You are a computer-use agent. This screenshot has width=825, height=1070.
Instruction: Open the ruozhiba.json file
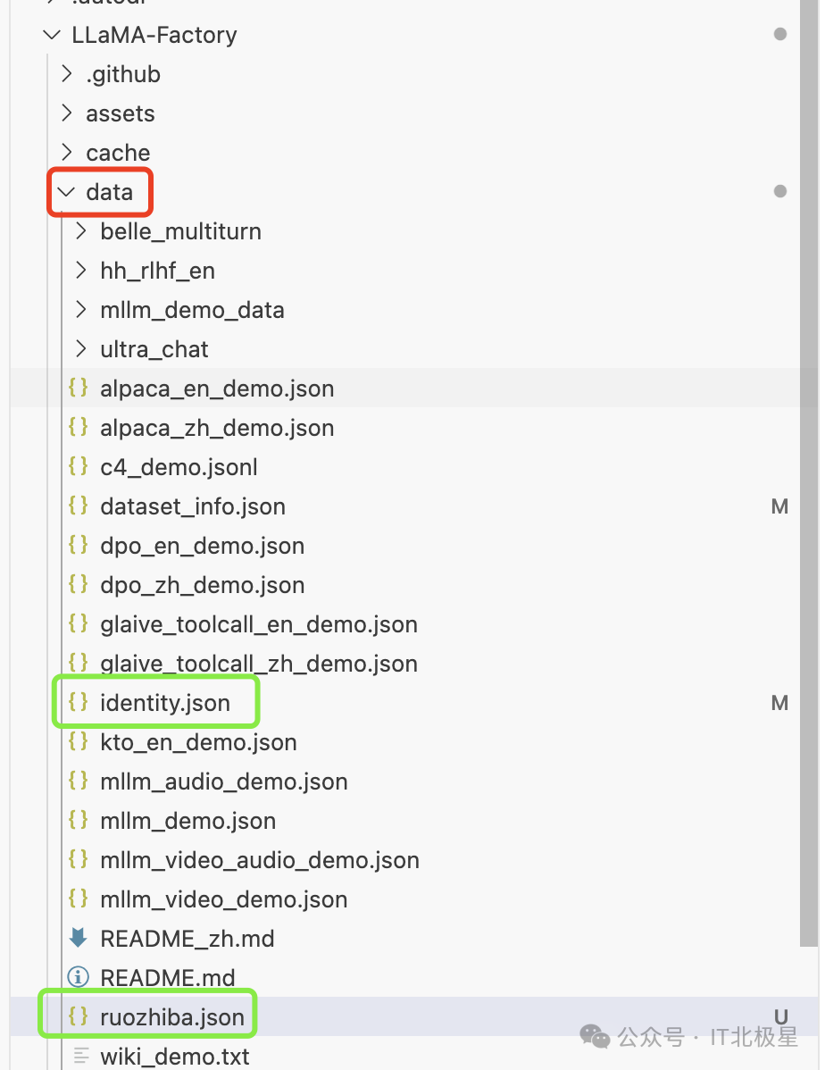[172, 1017]
